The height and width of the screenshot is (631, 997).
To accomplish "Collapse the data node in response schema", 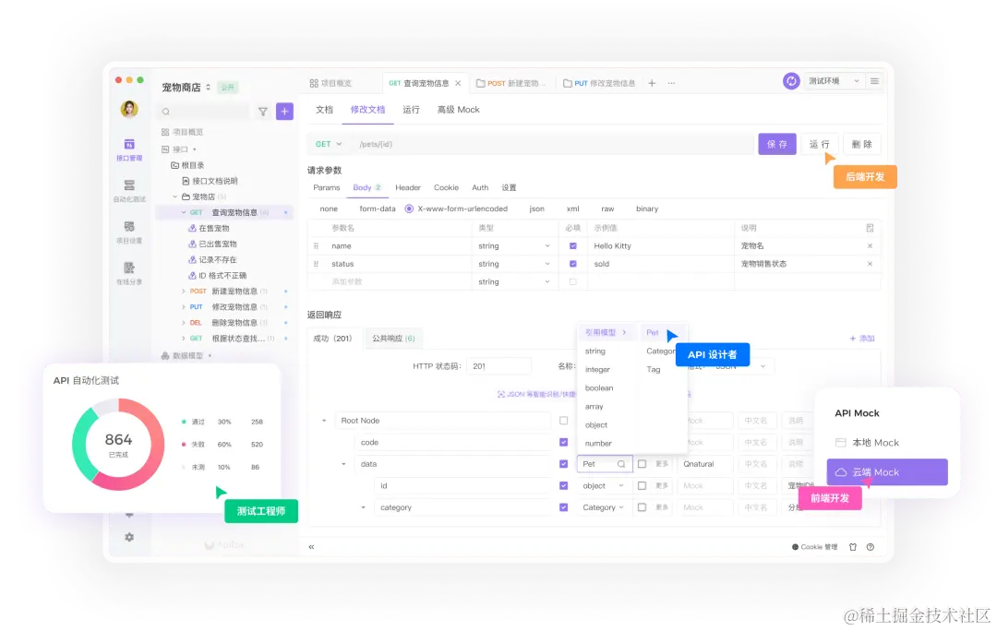I will 344,464.
